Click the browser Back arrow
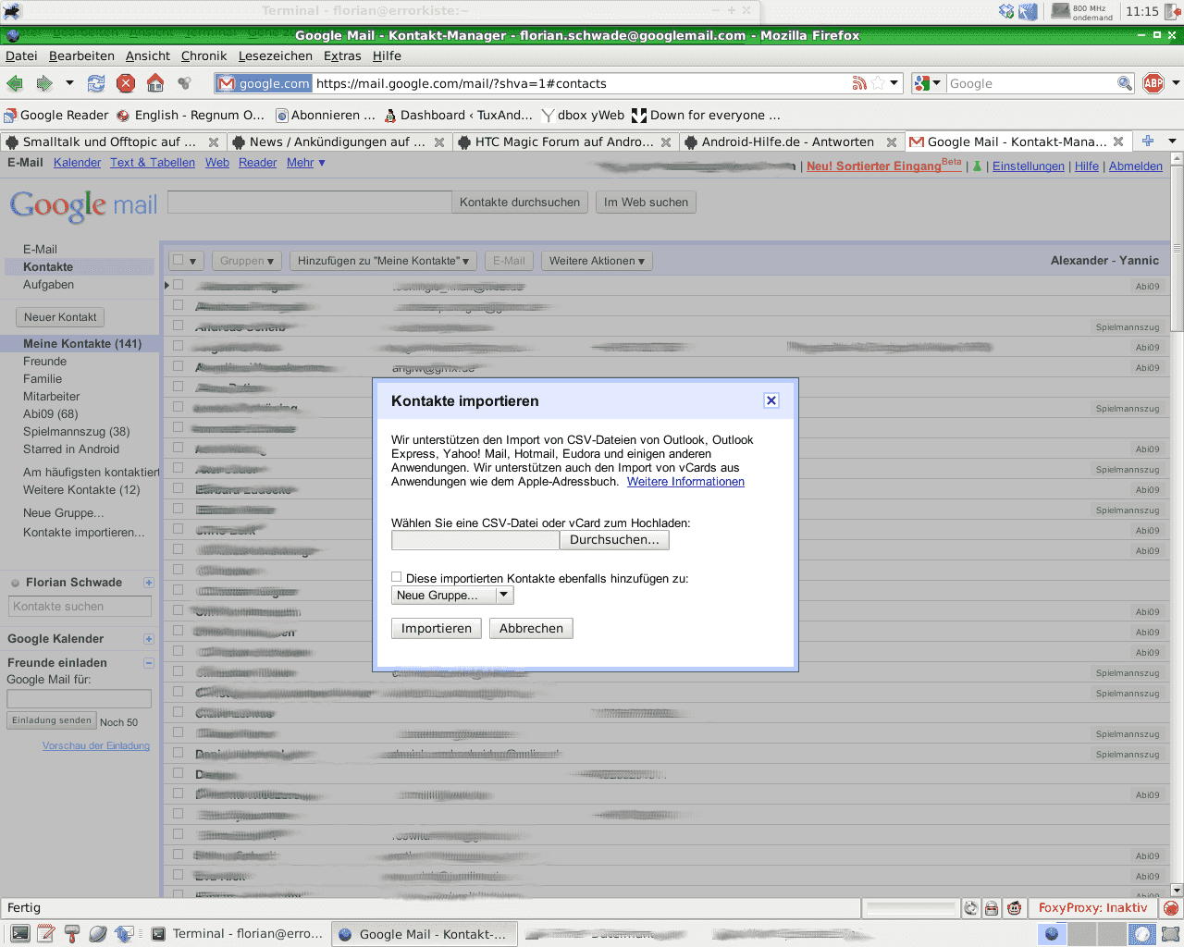This screenshot has height=947, width=1184. click(15, 83)
